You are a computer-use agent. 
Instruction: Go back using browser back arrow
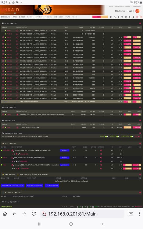[14, 214]
